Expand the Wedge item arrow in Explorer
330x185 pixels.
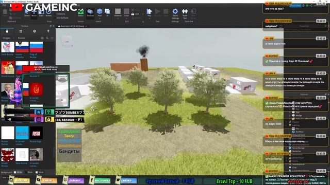tap(290, 115)
